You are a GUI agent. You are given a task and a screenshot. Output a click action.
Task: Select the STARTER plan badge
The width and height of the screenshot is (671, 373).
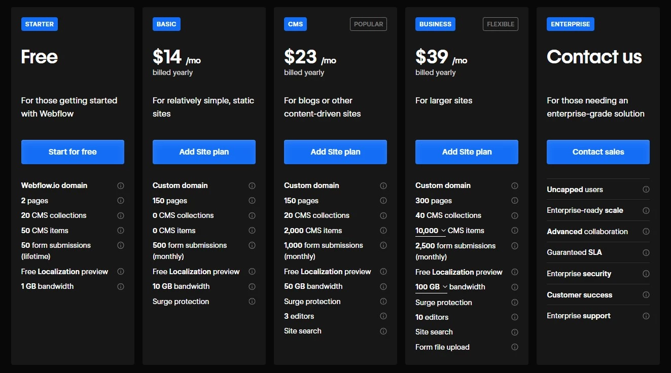(x=40, y=24)
